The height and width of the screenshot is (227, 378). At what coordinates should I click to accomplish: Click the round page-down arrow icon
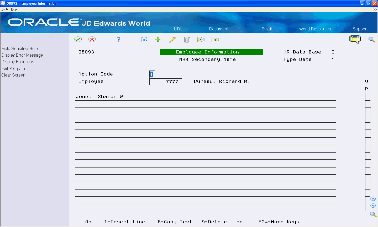373,206
